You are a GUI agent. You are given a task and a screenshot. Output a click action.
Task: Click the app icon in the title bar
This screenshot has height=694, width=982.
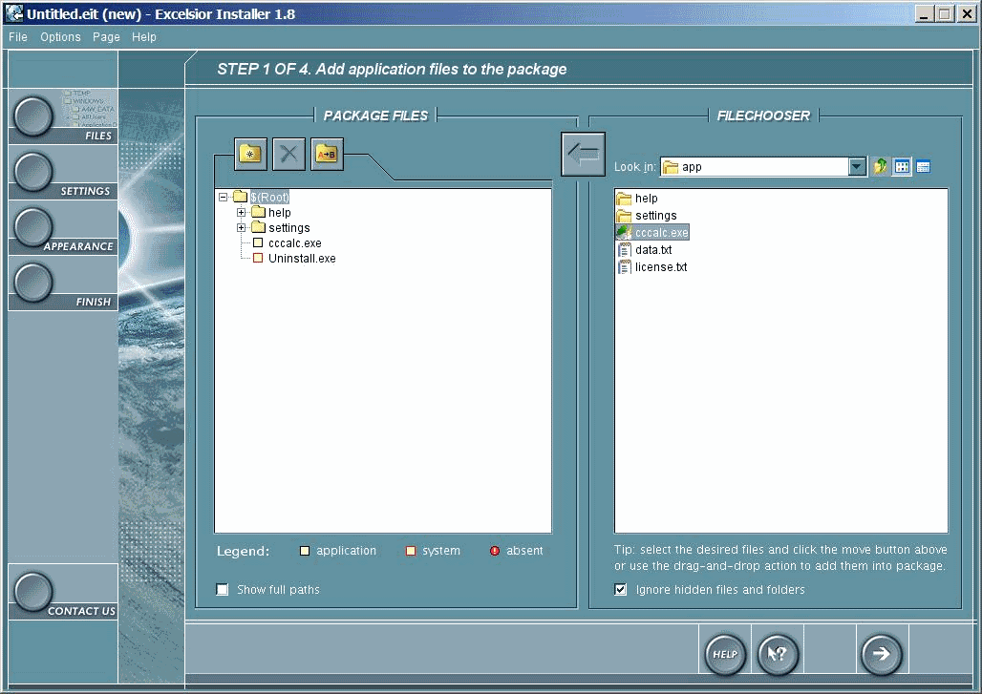[14, 13]
